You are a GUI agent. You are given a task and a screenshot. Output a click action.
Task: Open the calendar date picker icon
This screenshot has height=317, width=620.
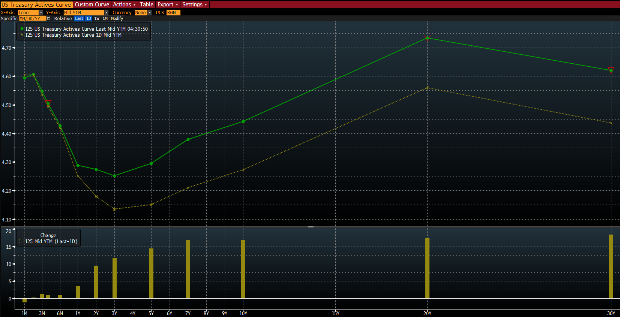(x=49, y=18)
